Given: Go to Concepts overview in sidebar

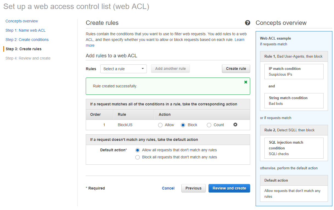Looking at the screenshot, I should 22,21.
